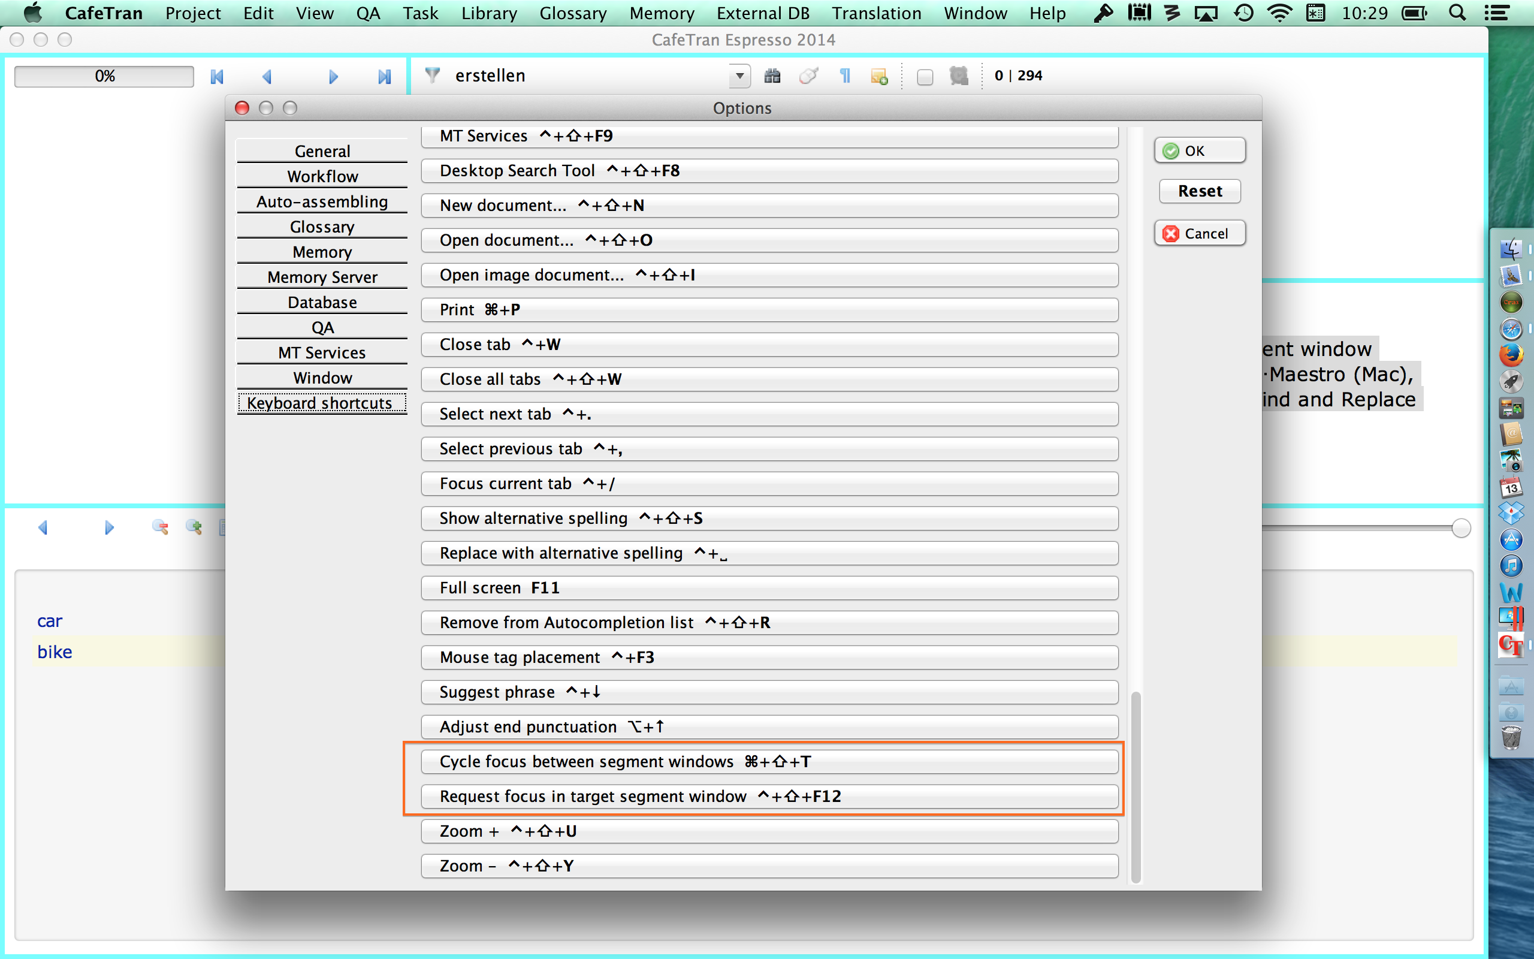Click the zoom in magnifier icon
This screenshot has width=1534, height=959.
194,527
